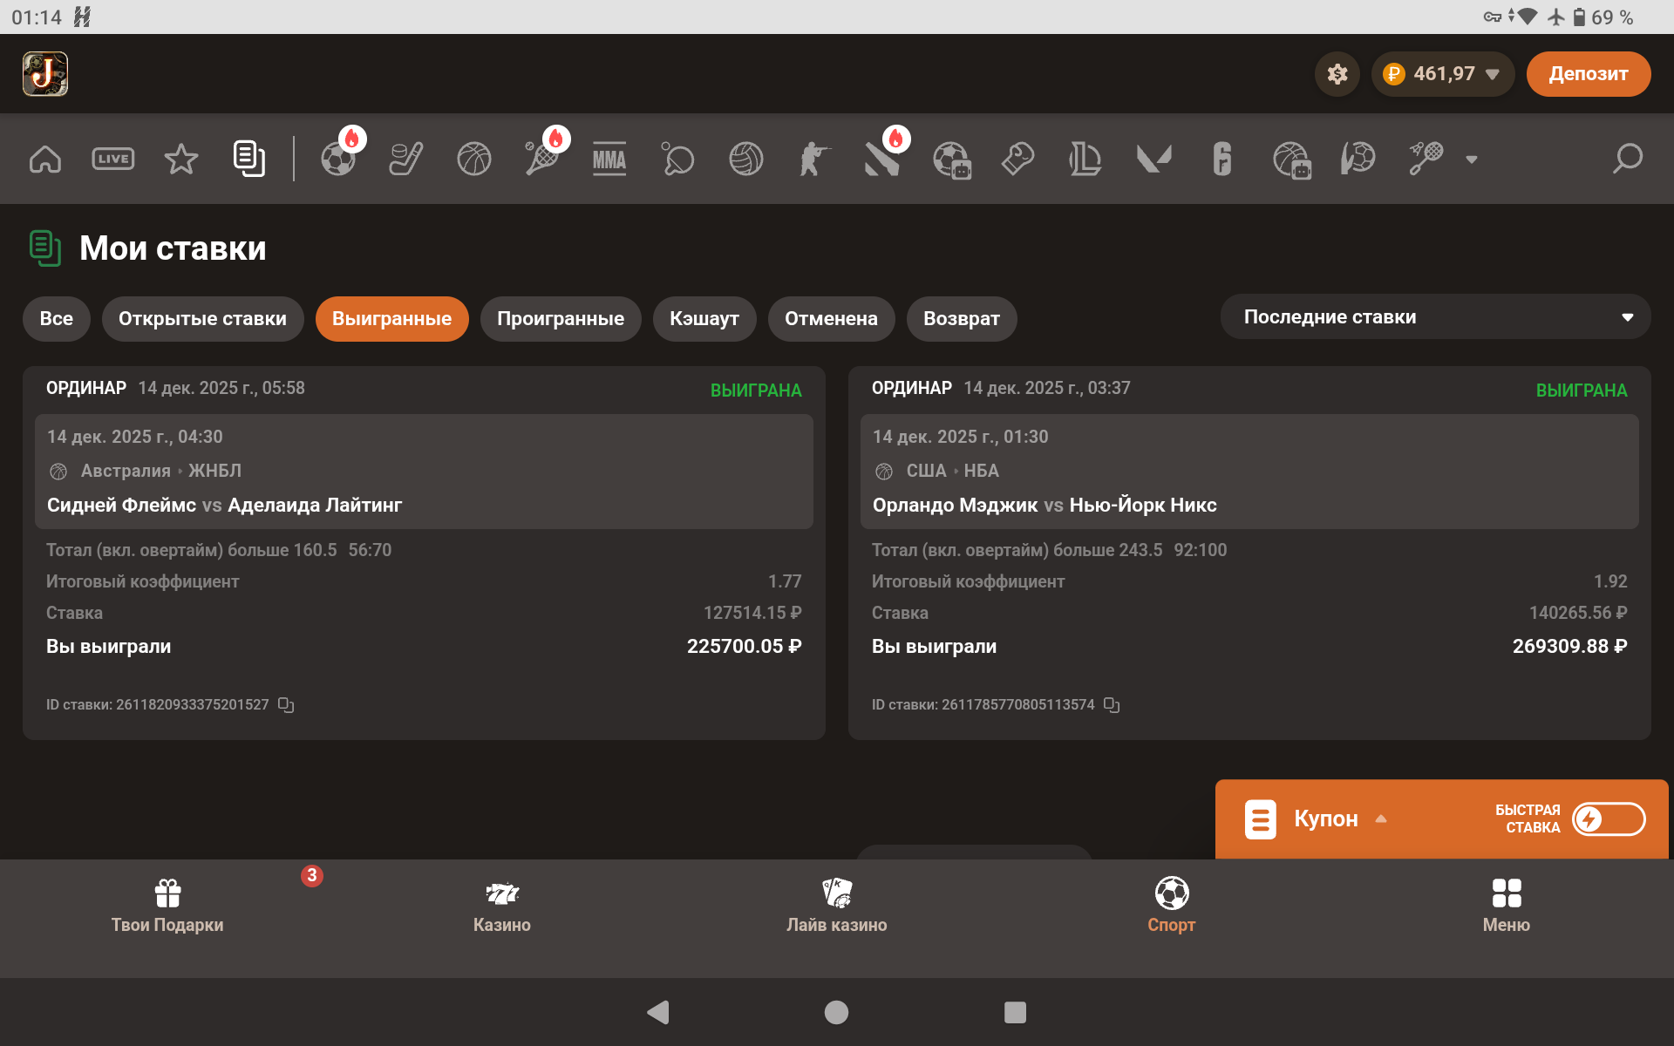The height and width of the screenshot is (1046, 1674).
Task: Switch to Проигранные filter tab
Action: (x=560, y=319)
